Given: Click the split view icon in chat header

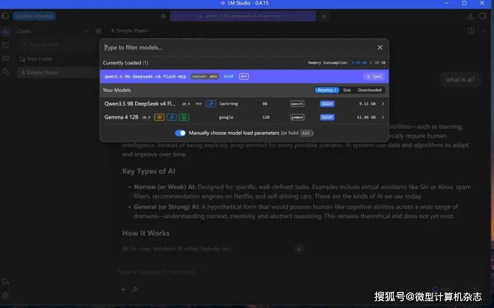Looking at the screenshot, I should (471, 31).
